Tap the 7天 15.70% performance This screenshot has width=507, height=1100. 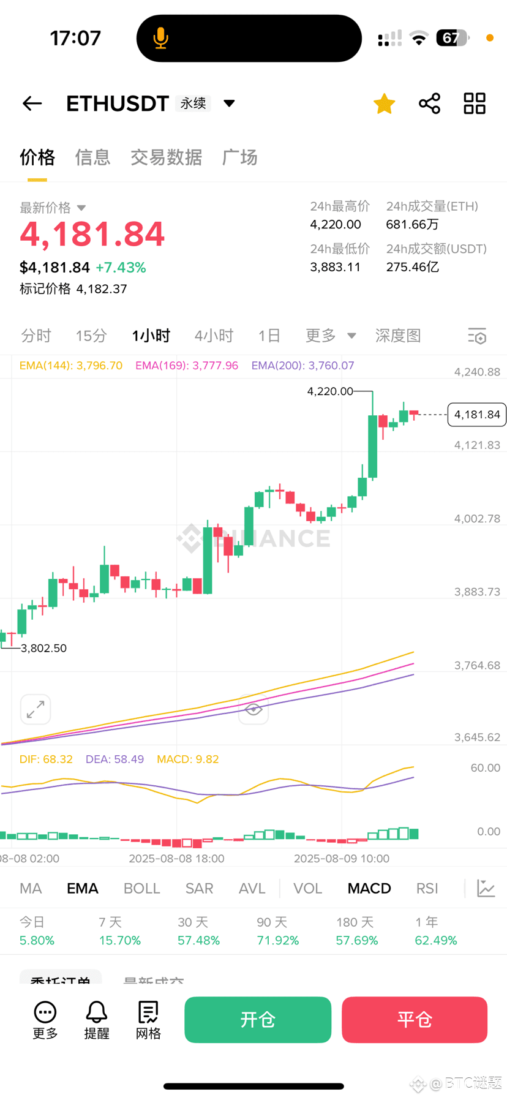coord(119,931)
